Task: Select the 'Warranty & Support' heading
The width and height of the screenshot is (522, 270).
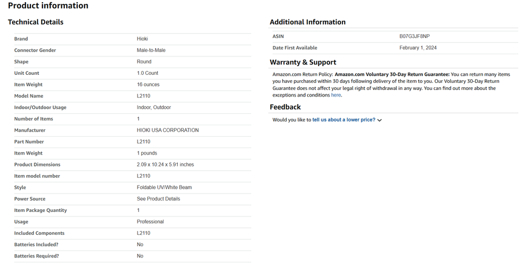Action: coord(303,62)
